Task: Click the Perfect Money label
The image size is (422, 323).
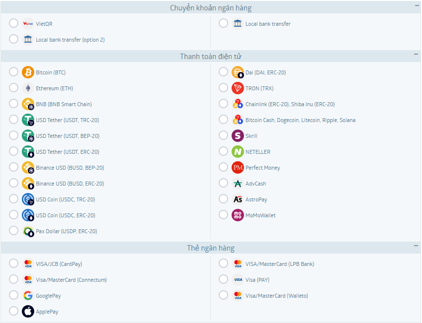Action: click(263, 168)
